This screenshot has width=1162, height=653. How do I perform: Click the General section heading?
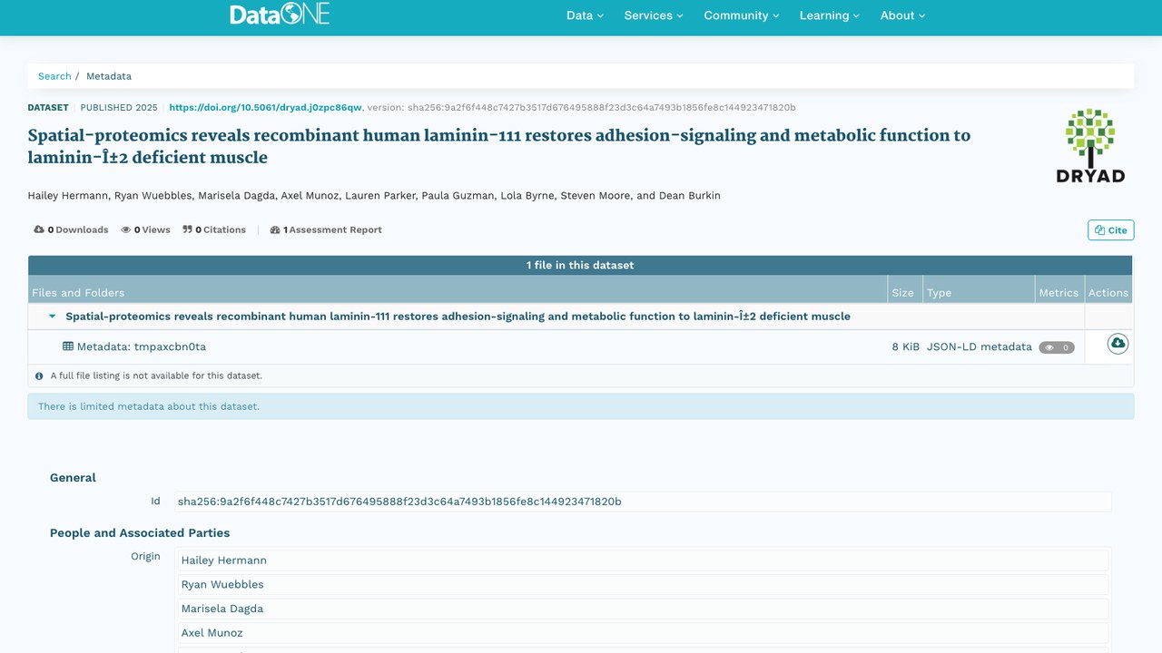pos(73,478)
